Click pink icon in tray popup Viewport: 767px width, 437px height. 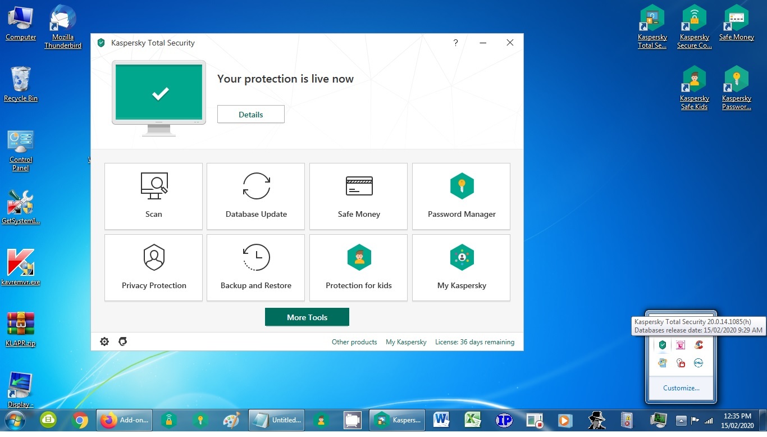tap(681, 345)
